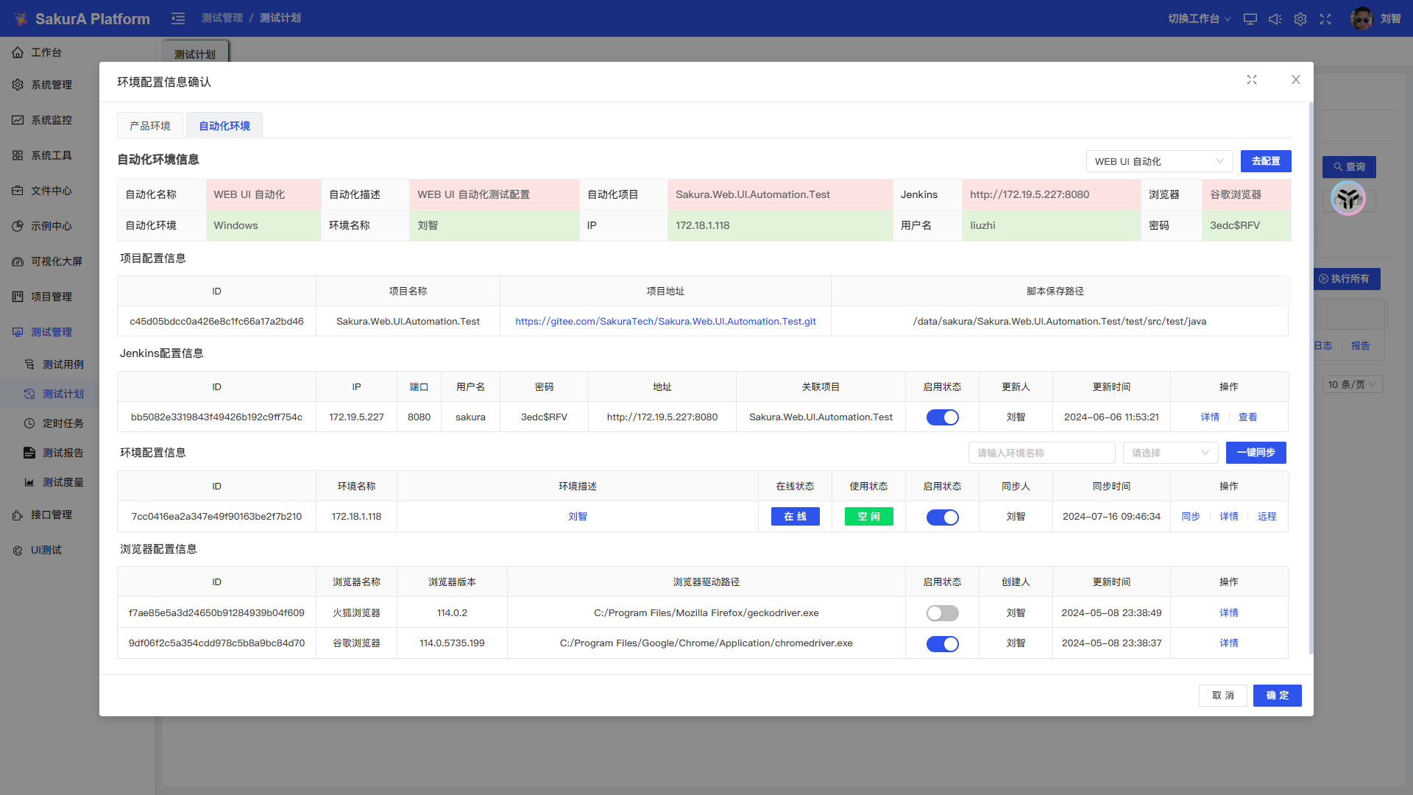This screenshot has width=1413, height=795.
Task: Click the 取消 cancel button
Action: point(1223,696)
